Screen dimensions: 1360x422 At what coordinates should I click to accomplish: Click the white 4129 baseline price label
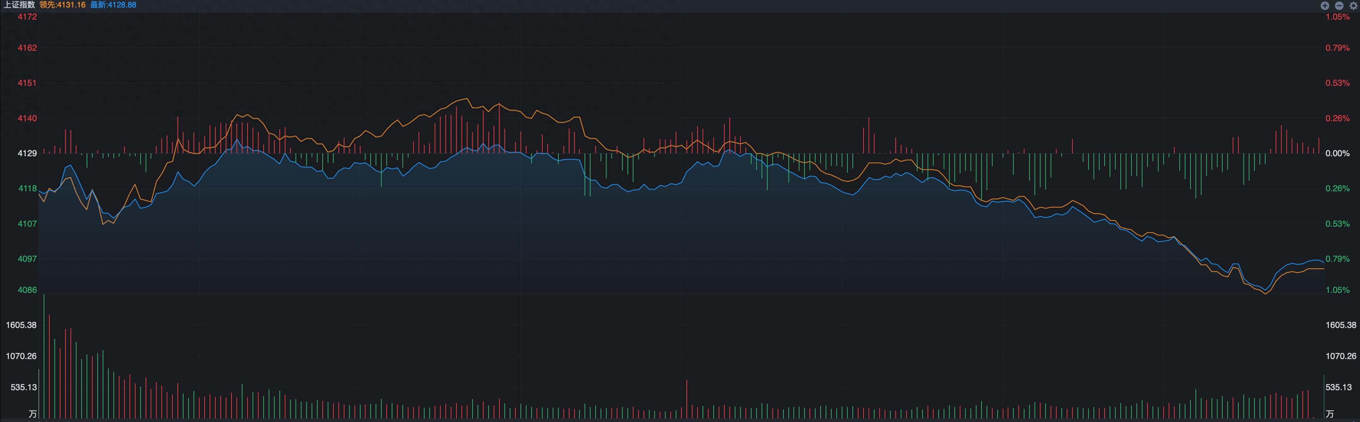point(27,153)
